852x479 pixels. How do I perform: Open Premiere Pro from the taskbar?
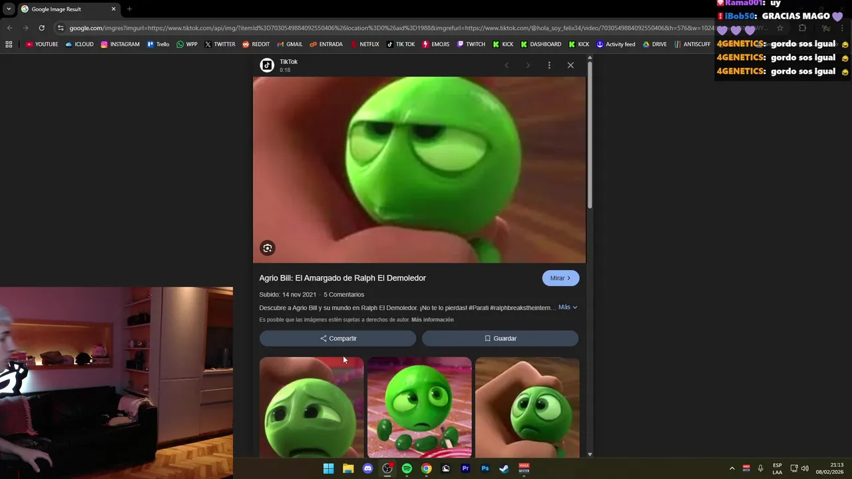[465, 468]
